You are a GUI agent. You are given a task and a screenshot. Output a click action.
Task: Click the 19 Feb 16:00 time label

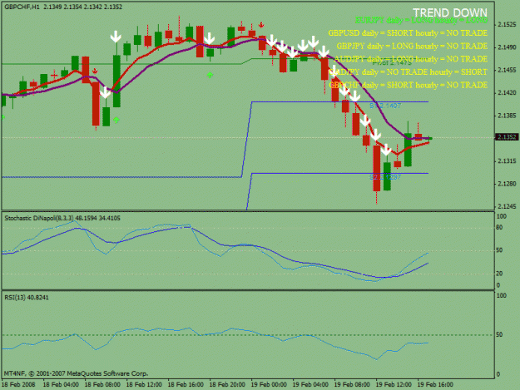[435, 385]
